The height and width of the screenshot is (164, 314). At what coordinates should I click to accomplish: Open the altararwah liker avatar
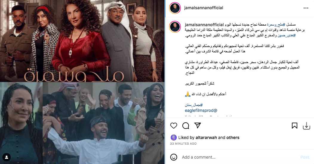[x=173, y=138]
